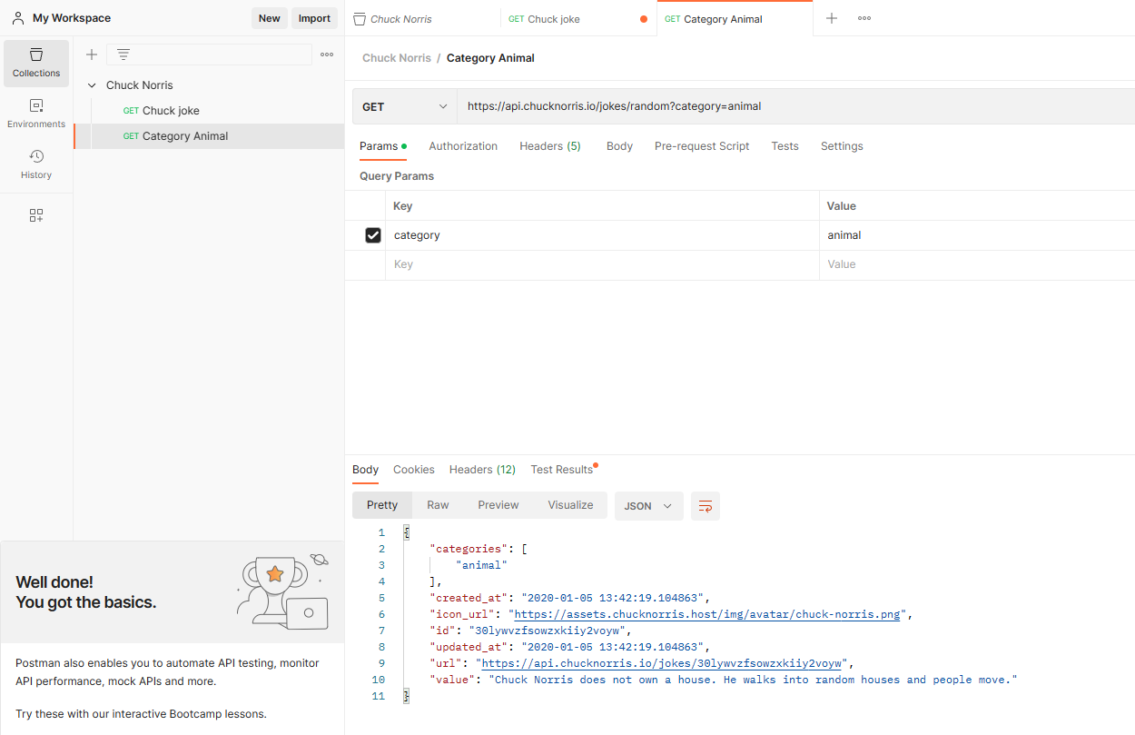
Task: Click the "updated_at" line in response
Action: click(569, 647)
